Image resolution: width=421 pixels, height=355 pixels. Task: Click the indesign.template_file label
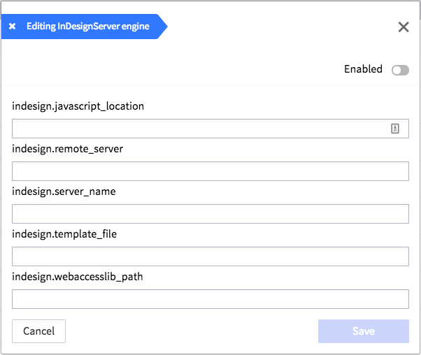64,234
